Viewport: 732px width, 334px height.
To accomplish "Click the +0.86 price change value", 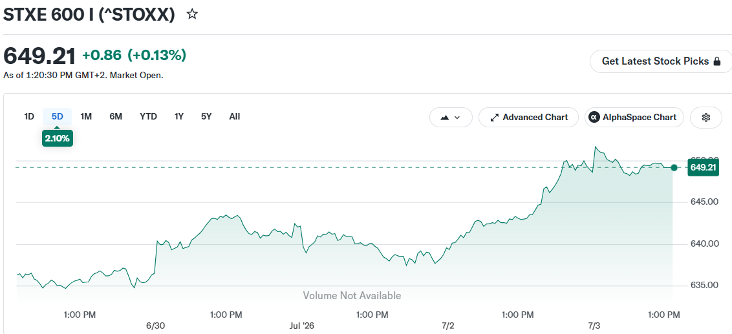I will coord(102,56).
